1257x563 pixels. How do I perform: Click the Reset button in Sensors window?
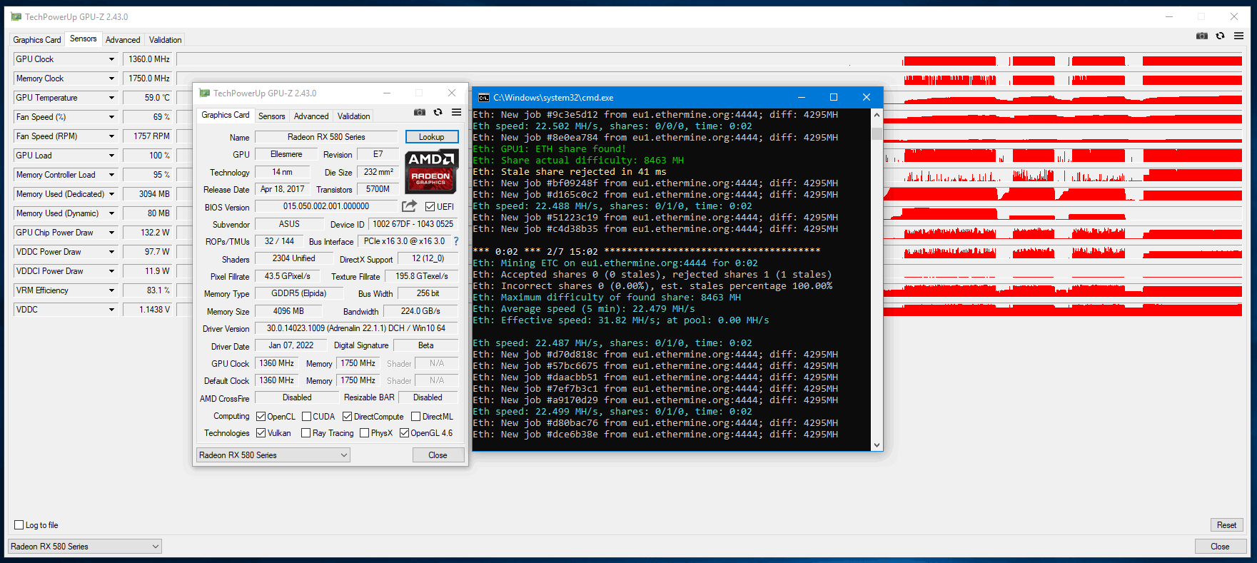[1227, 525]
